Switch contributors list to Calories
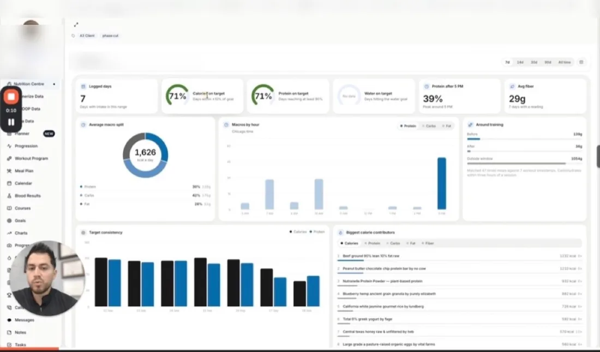 [349, 243]
